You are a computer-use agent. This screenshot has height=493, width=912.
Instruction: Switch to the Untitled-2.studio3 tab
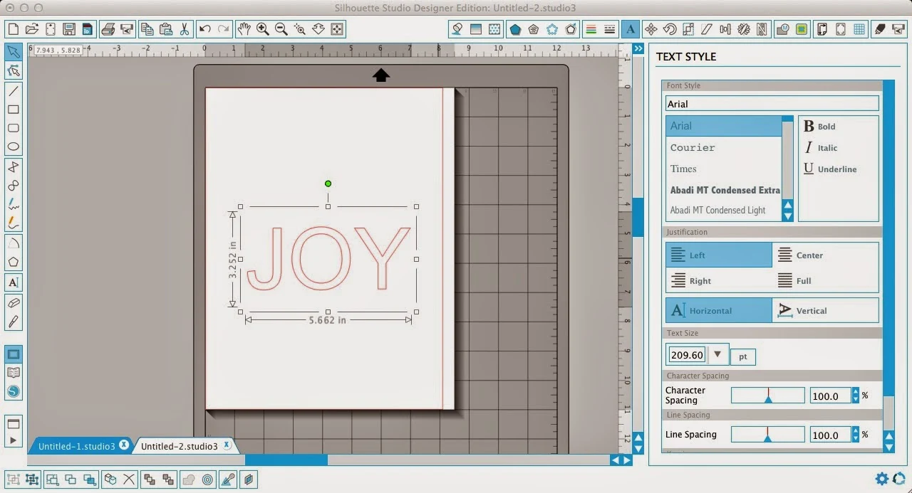182,445
